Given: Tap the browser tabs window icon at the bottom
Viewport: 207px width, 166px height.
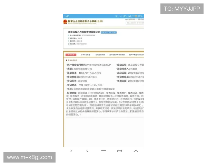Looking at the screenshot, I should [120, 151].
